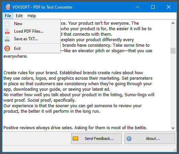This screenshot has height=154, width=179.
Task: Click the TXT floppy disk save icon
Action: (7, 39)
